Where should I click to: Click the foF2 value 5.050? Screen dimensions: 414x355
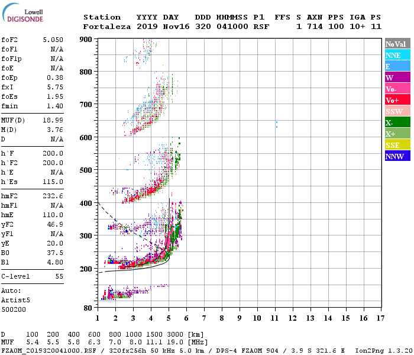pos(53,40)
